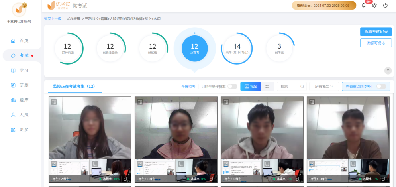Click the power logout icon
396x187 pixels.
point(385,6)
